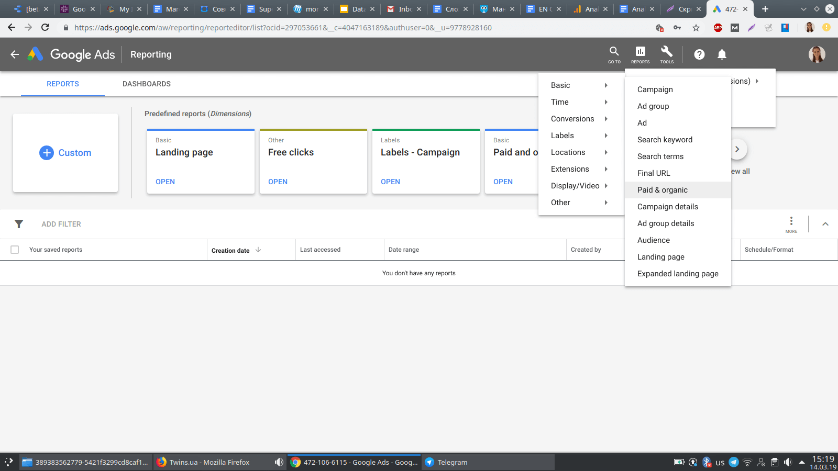The width and height of the screenshot is (838, 471).
Task: Select Search keyword menu item
Action: point(678,140)
